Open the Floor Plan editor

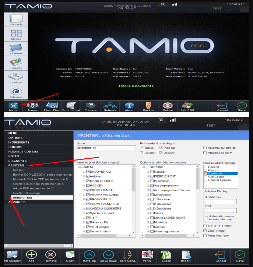pos(52,106)
